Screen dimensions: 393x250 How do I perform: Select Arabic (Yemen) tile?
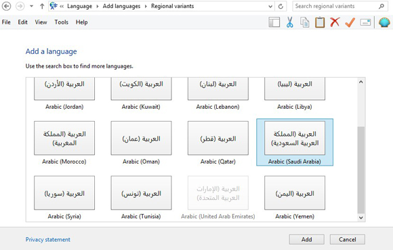(x=295, y=197)
